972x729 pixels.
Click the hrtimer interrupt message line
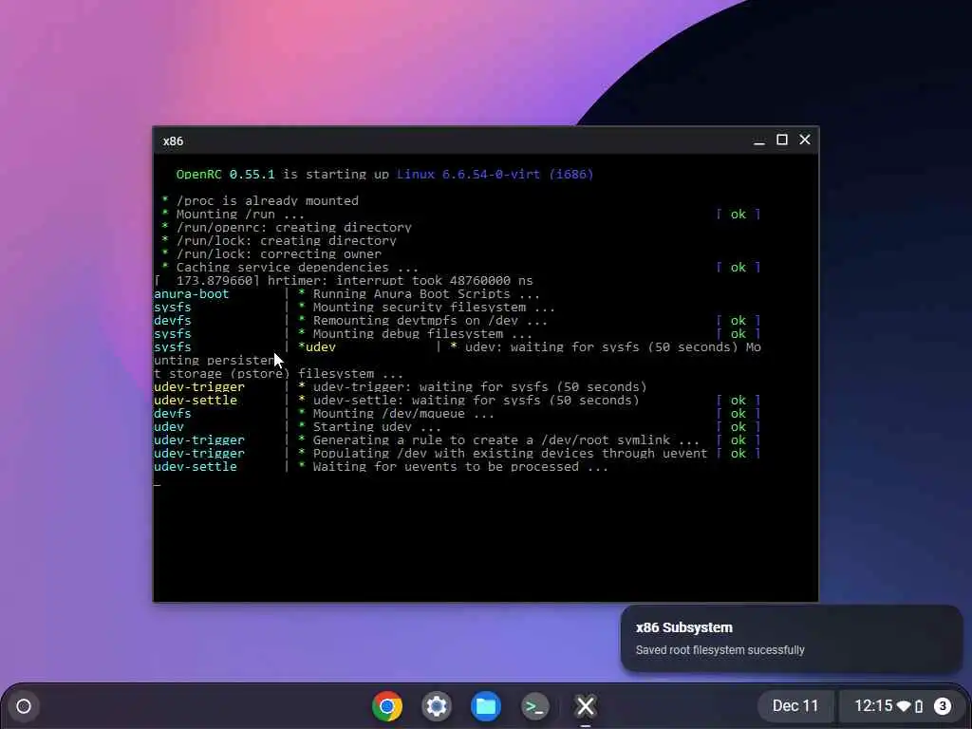pos(344,281)
